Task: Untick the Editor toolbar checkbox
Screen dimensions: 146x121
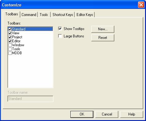Action: point(10,41)
